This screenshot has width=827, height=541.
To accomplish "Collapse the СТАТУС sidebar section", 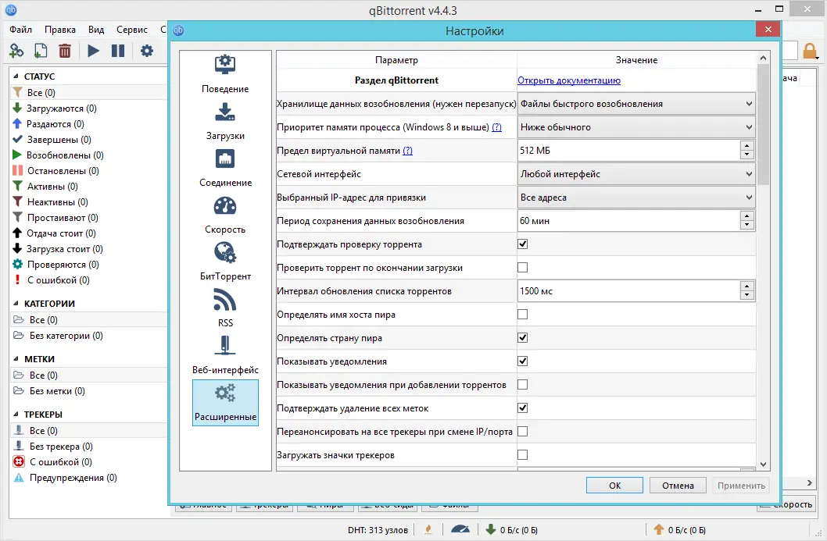I will point(16,77).
